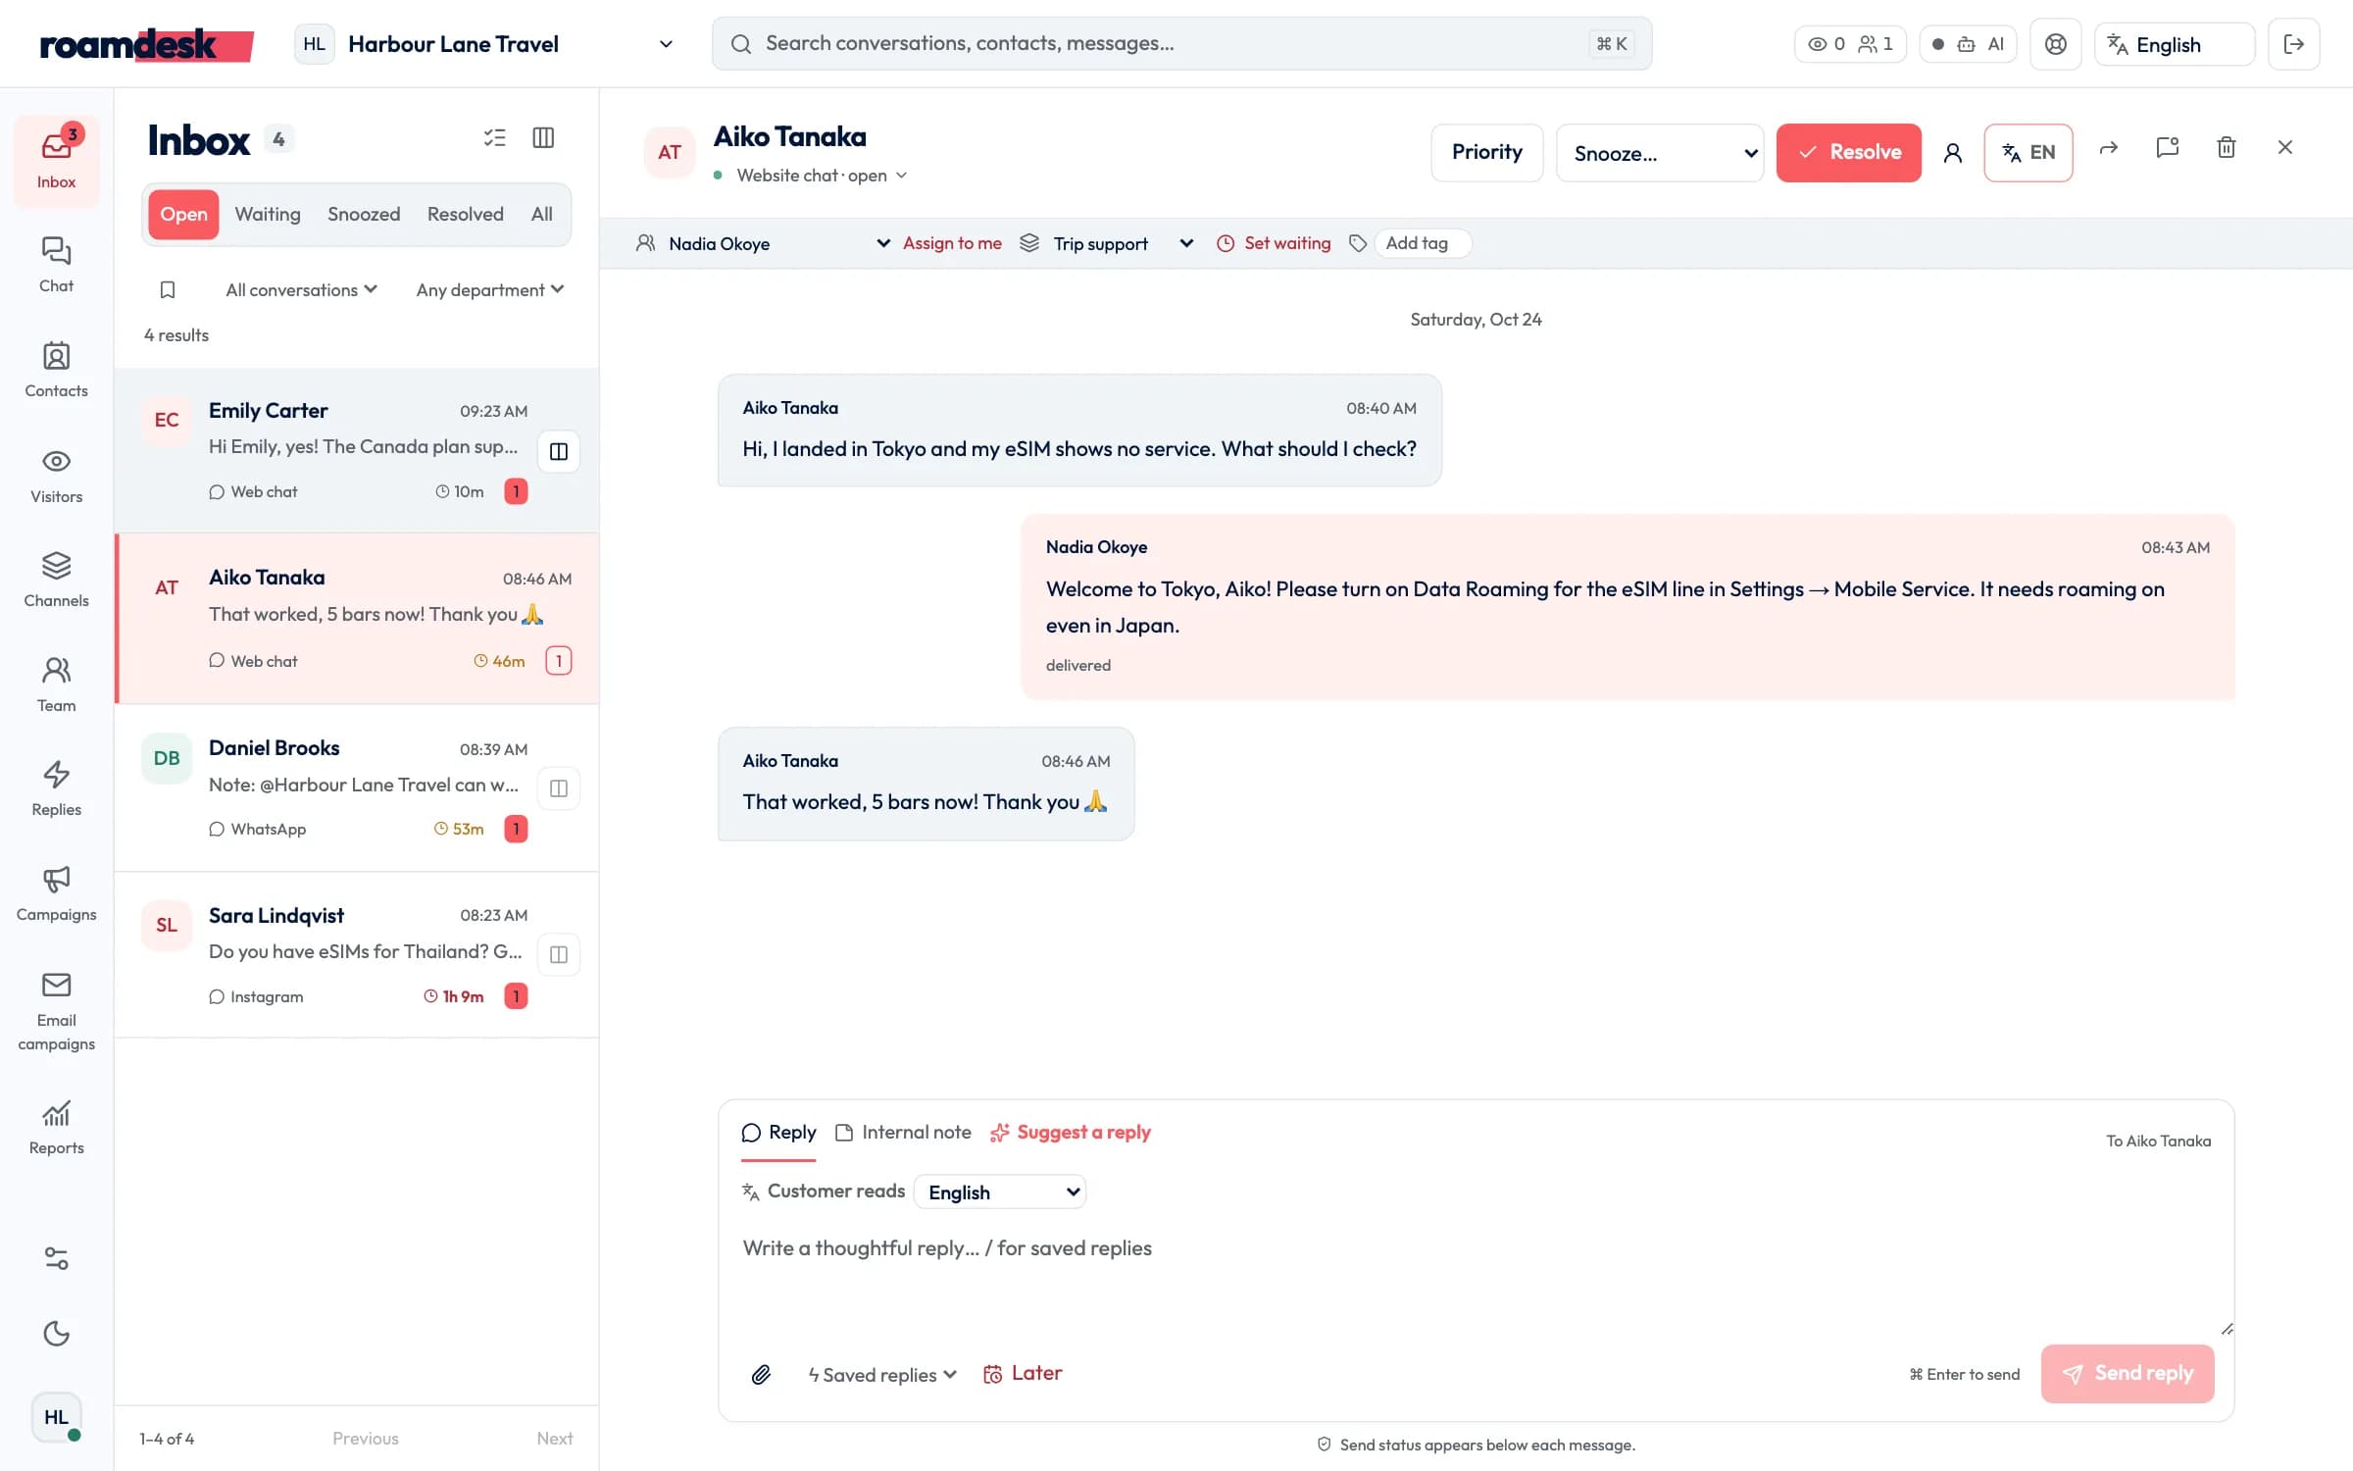The width and height of the screenshot is (2353, 1471).
Task: Open the Any department dropdown
Action: pos(489,289)
